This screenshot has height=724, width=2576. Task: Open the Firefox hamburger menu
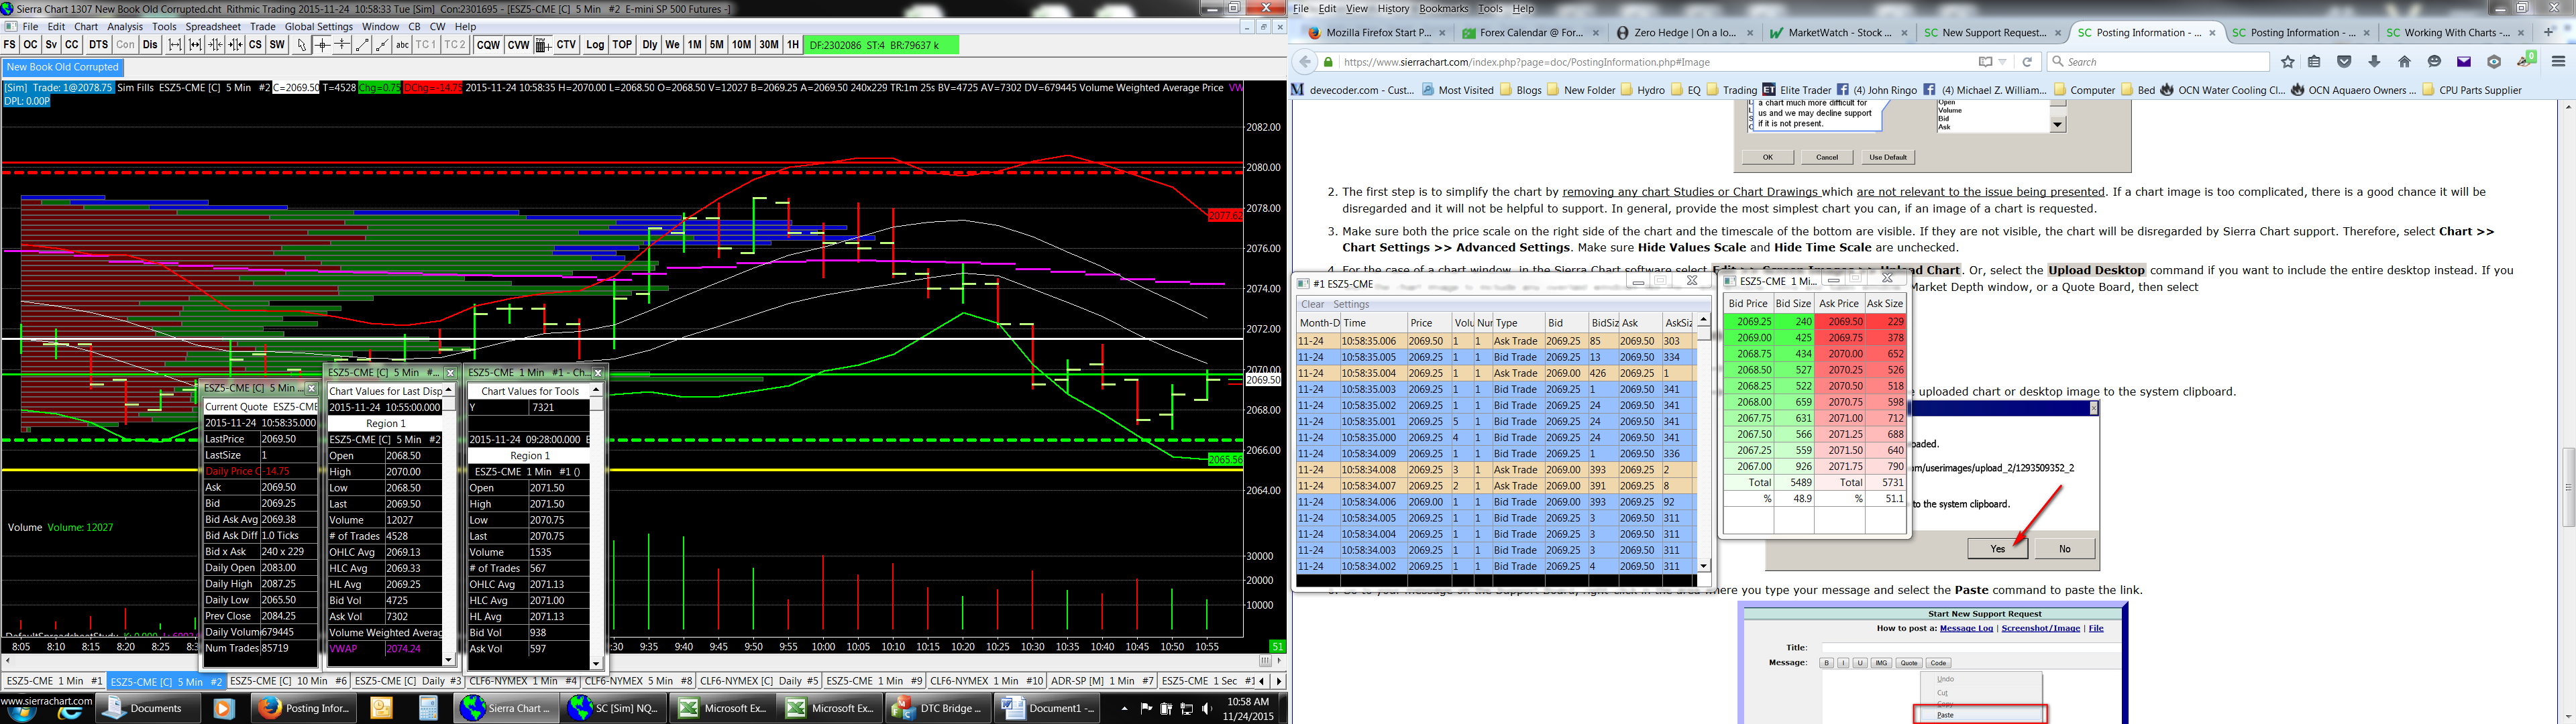[x=2558, y=62]
